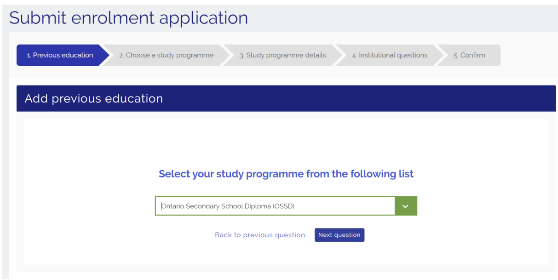Click the number 3 in the third step
This screenshot has width=558, height=280.
(241, 56)
